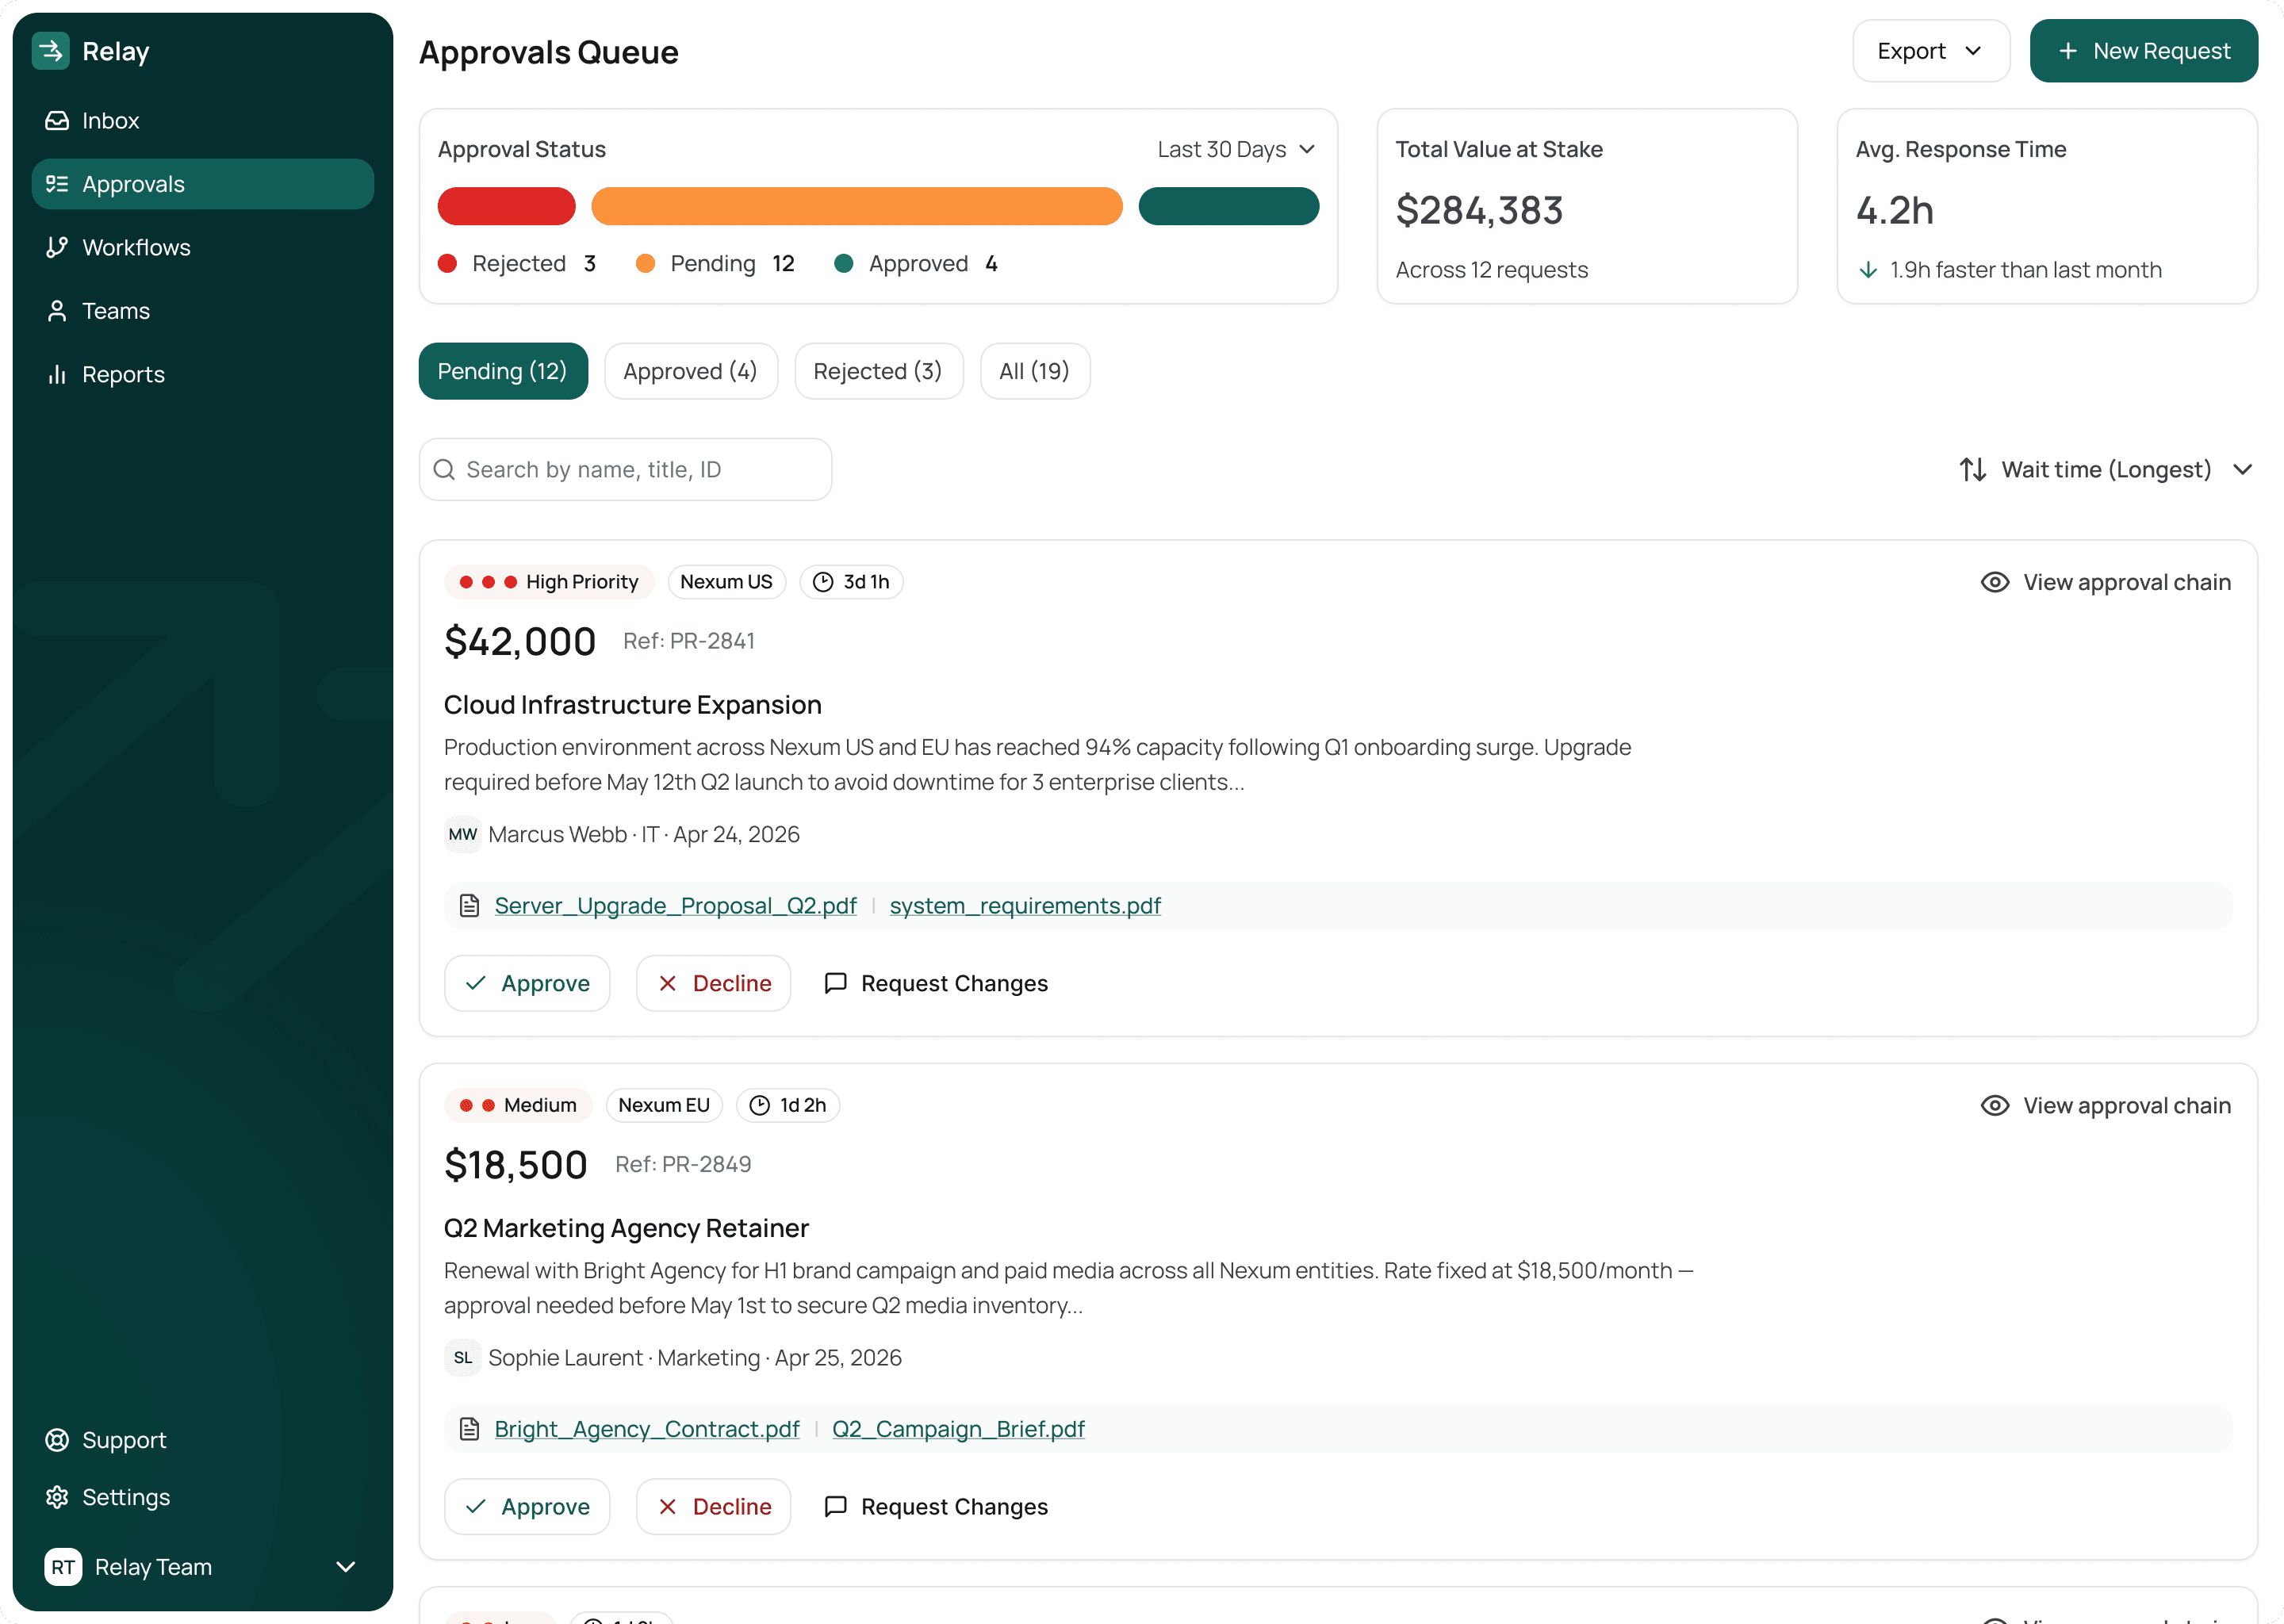Select the Pending (12) tab
Screen dimensions: 2284x1624
click(503, 371)
